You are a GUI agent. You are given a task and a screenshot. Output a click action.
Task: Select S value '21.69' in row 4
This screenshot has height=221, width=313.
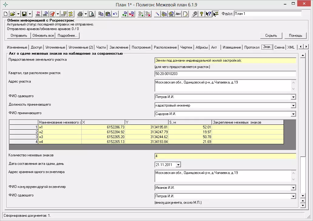click(x=190, y=142)
